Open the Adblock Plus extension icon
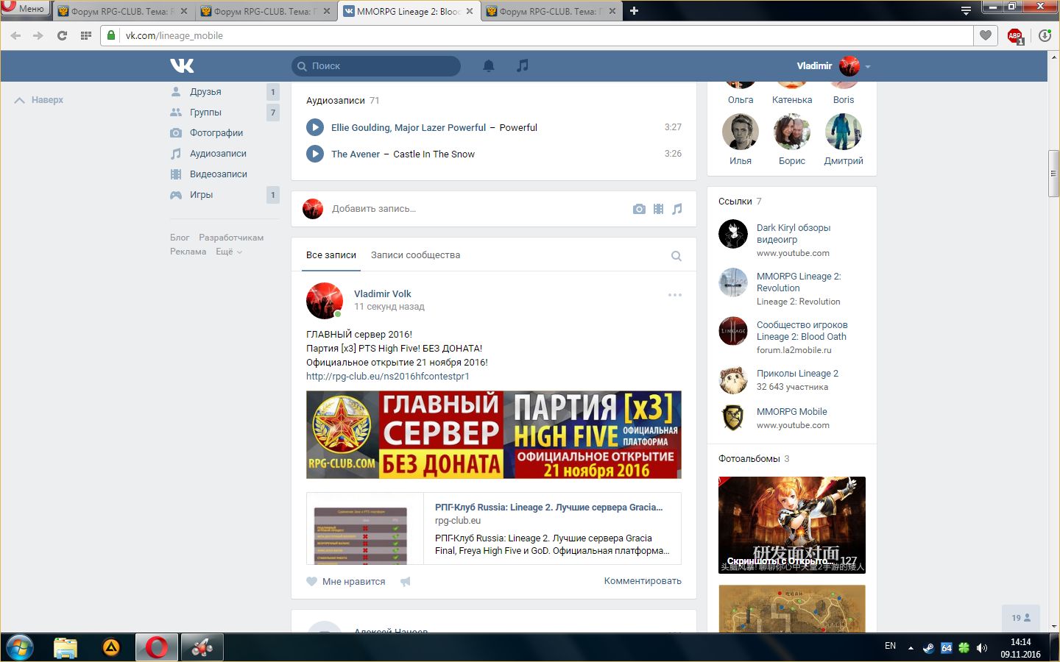This screenshot has width=1060, height=662. 1015,35
